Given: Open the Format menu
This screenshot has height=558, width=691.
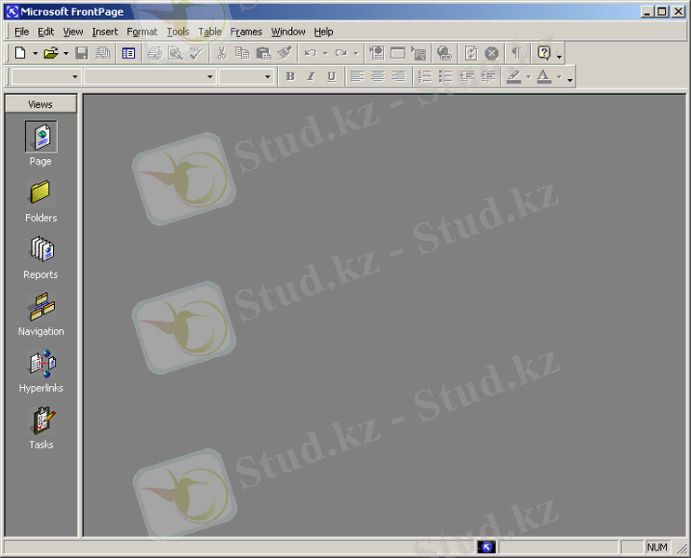Looking at the screenshot, I should coord(142,32).
